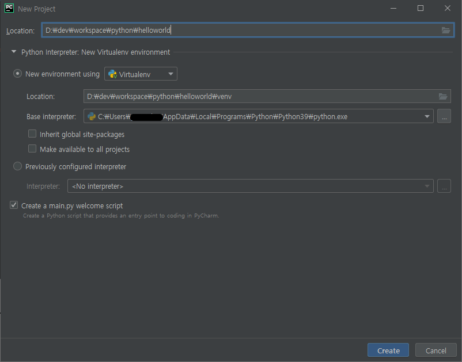Browse folder for virtualenv Location field
The width and height of the screenshot is (462, 362).
tap(443, 96)
